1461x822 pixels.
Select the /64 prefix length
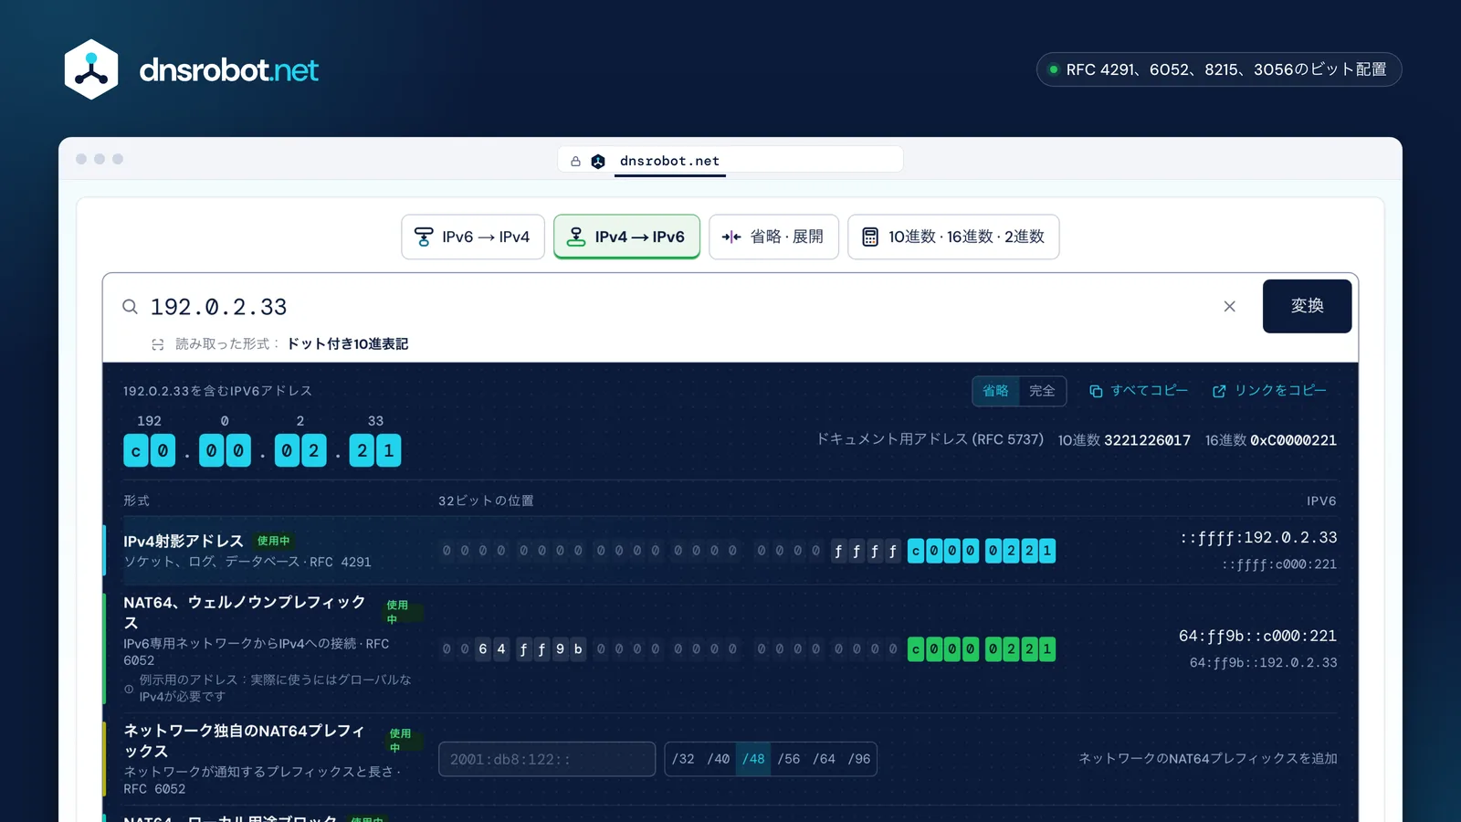click(824, 759)
